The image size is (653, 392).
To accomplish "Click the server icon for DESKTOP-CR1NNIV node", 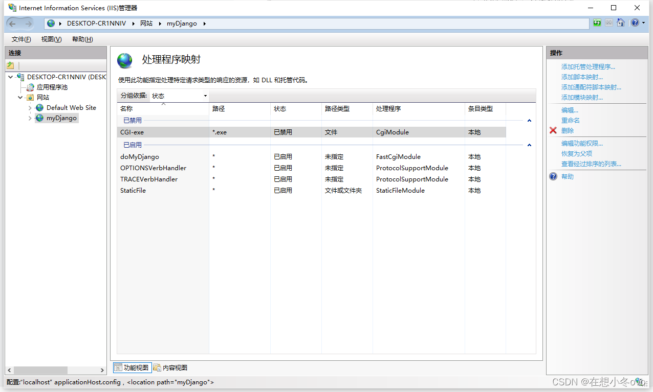I will click(20, 77).
